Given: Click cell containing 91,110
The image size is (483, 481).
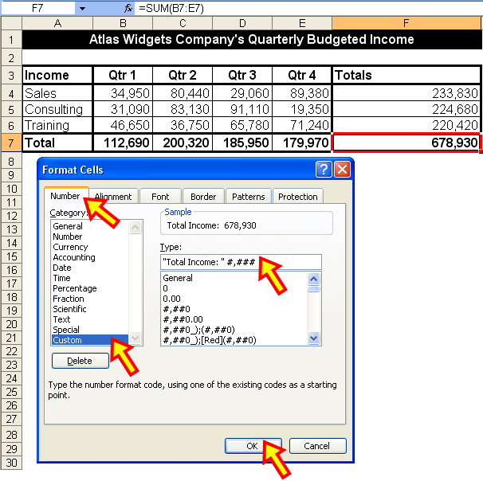Looking at the screenshot, I should click(242, 109).
